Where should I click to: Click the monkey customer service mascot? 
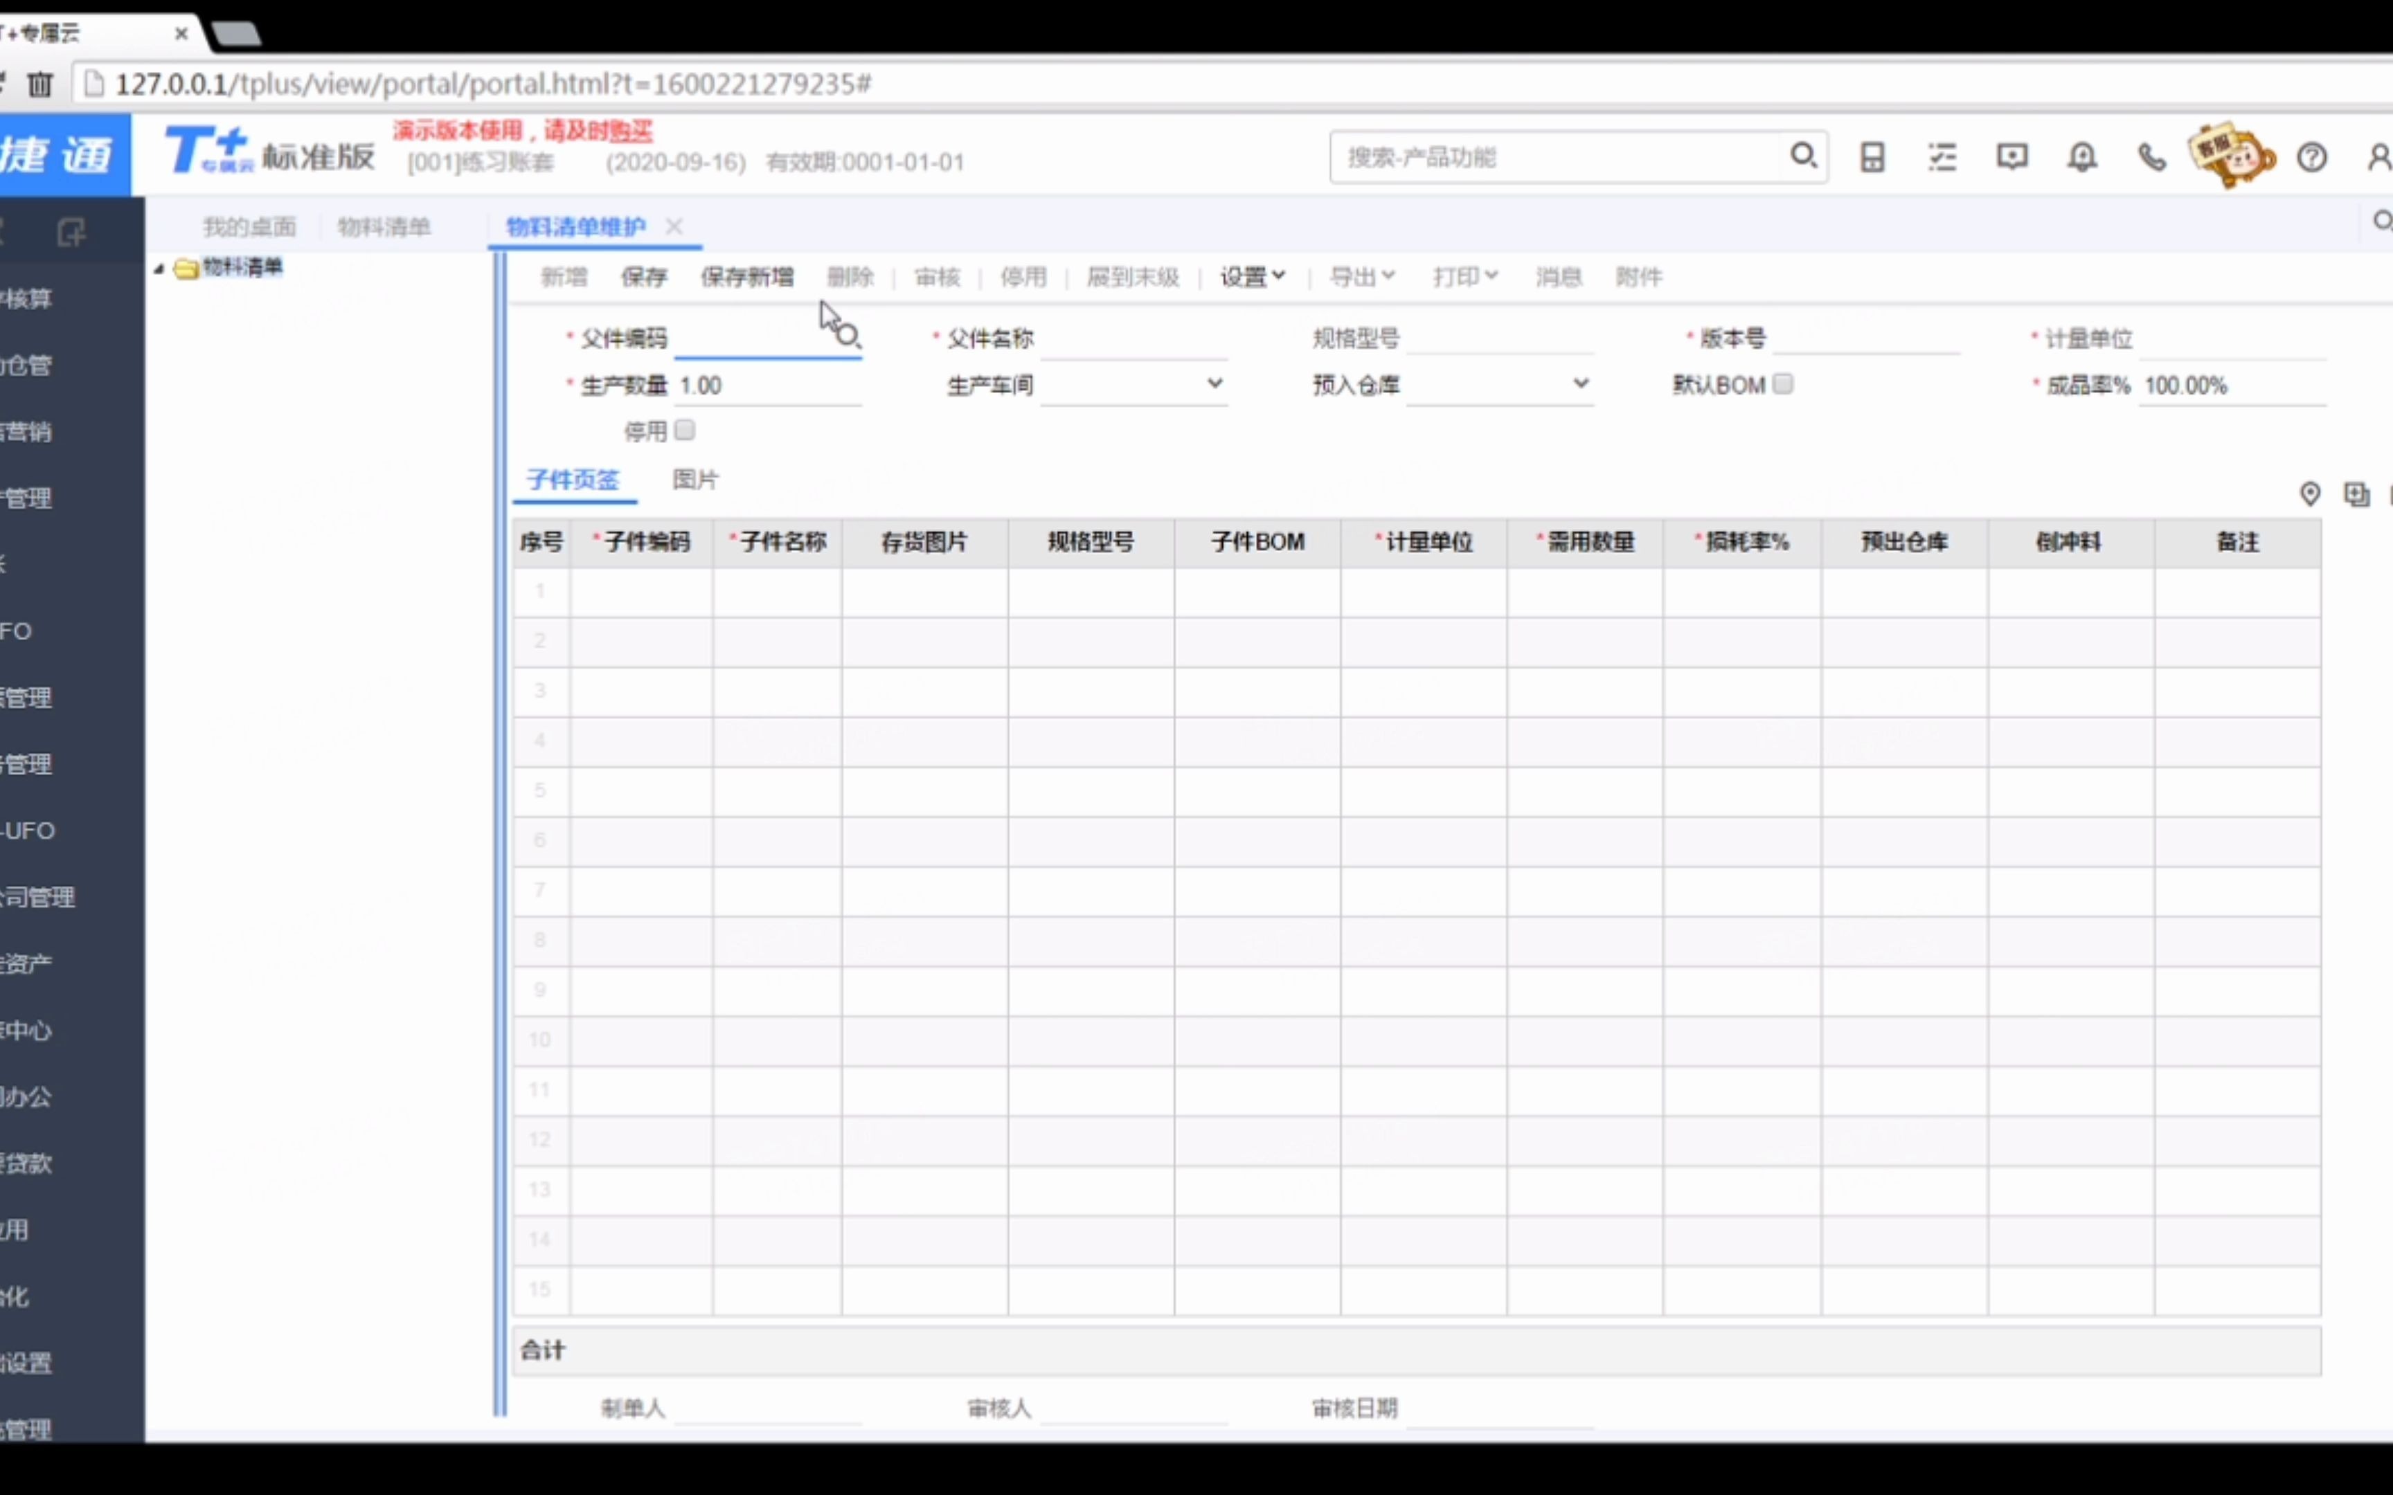(x=2230, y=155)
